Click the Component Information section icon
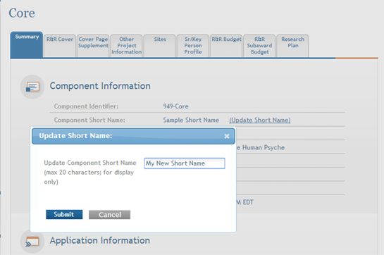The height and width of the screenshot is (255, 384). point(32,87)
